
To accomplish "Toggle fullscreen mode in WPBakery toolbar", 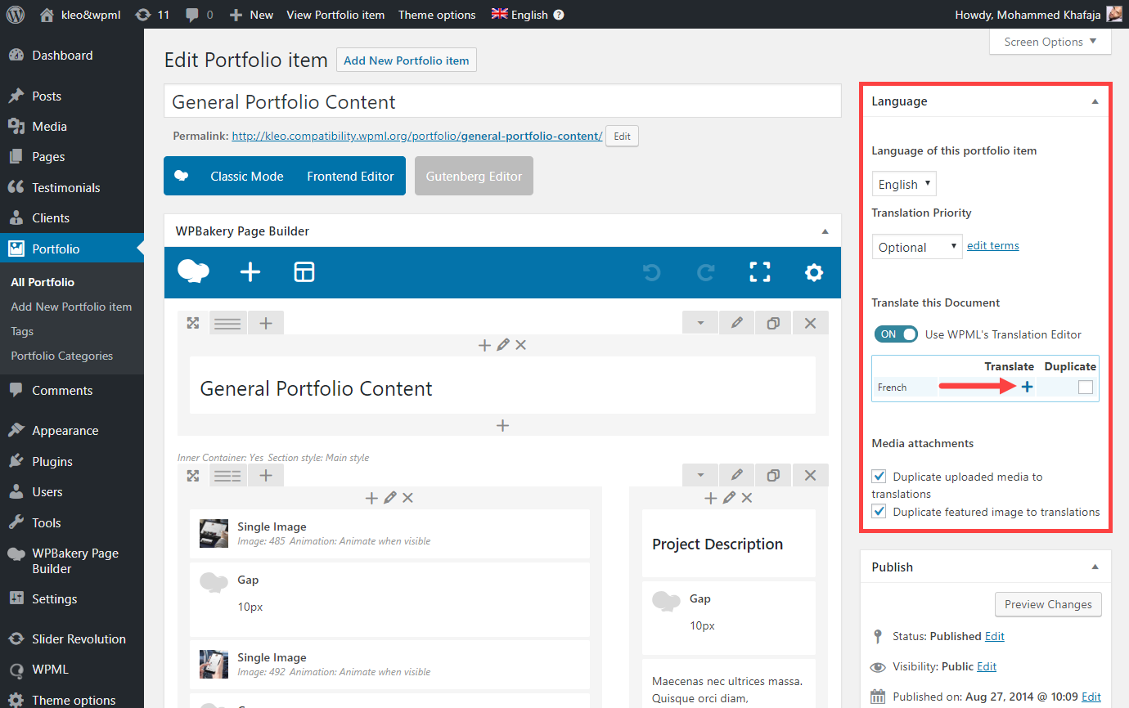I will [760, 272].
